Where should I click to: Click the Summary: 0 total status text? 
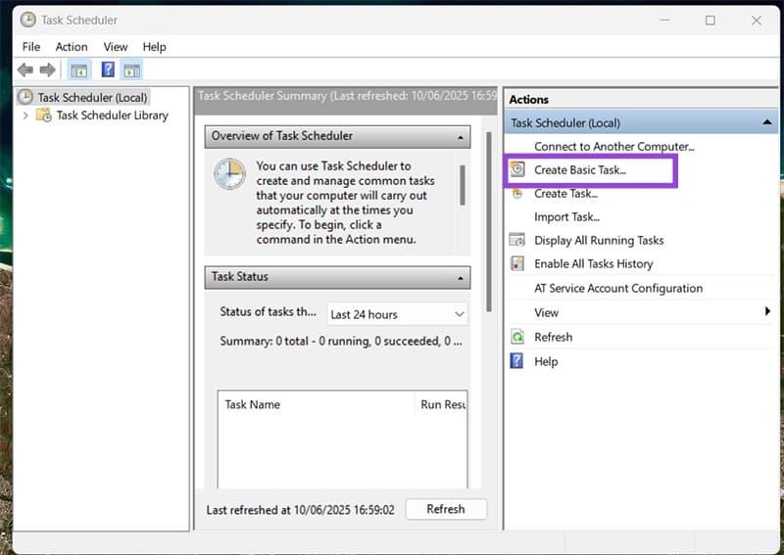pyautogui.click(x=340, y=342)
